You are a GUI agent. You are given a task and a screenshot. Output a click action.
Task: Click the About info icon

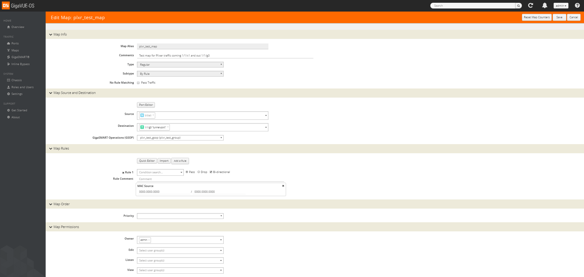(x=9, y=117)
